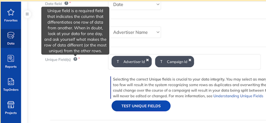This screenshot has height=123, width=266.
Task: Open Favorites star icon in sidebar
Action: [x=11, y=12]
